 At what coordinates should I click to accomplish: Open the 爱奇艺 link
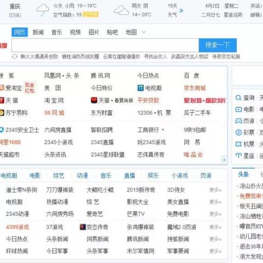coord(95,214)
